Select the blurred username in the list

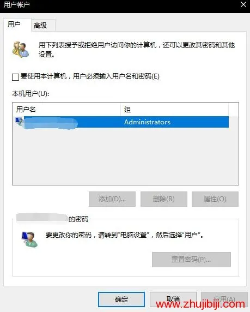pyautogui.click(x=51, y=123)
